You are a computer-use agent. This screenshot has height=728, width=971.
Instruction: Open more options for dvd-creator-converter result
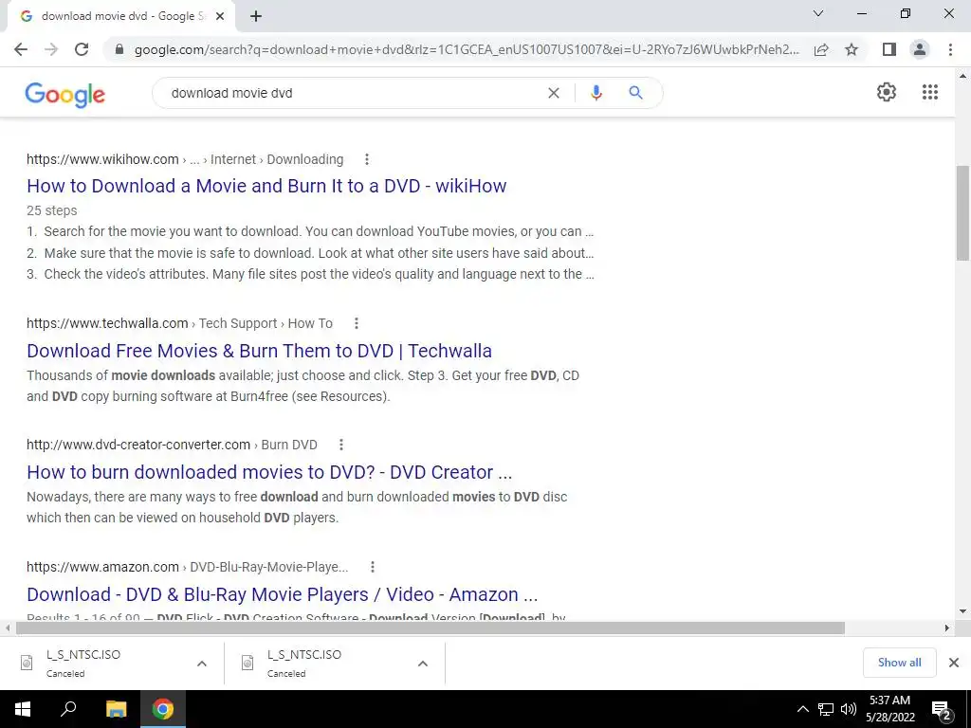click(x=341, y=445)
